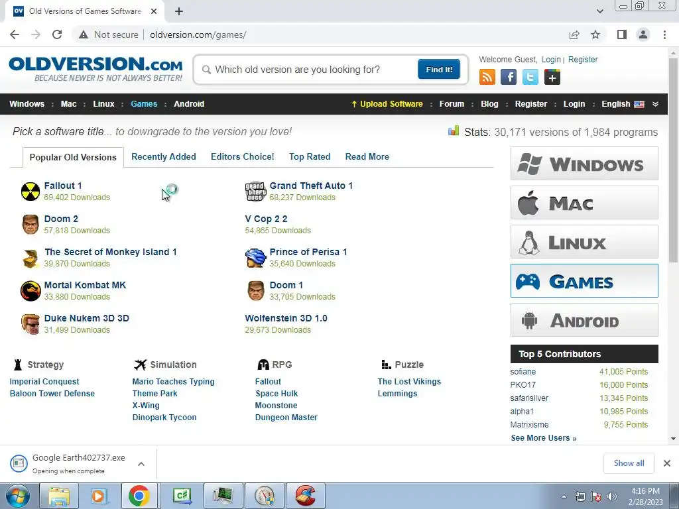This screenshot has height=509, width=679.
Task: Click the Games category banner button
Action: coord(584,281)
